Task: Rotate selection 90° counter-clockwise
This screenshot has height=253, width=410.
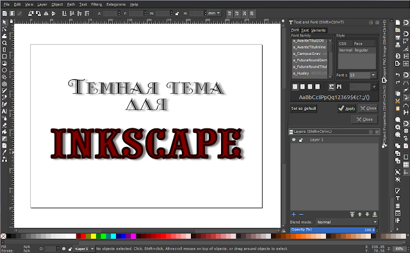Action: (x=31, y=13)
